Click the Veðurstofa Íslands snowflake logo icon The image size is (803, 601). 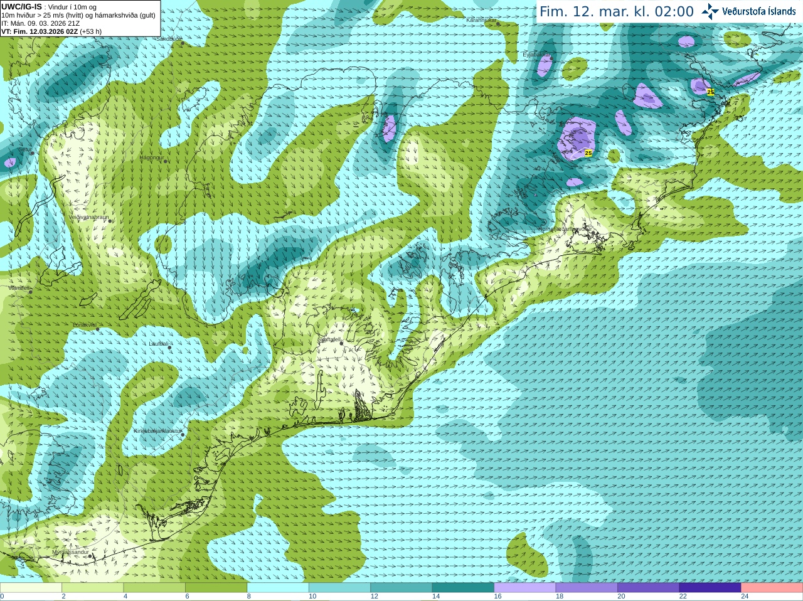[x=710, y=11]
